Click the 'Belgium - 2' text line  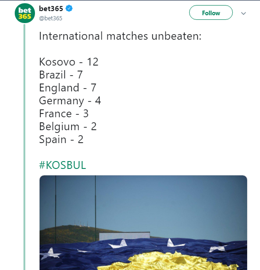68,126
